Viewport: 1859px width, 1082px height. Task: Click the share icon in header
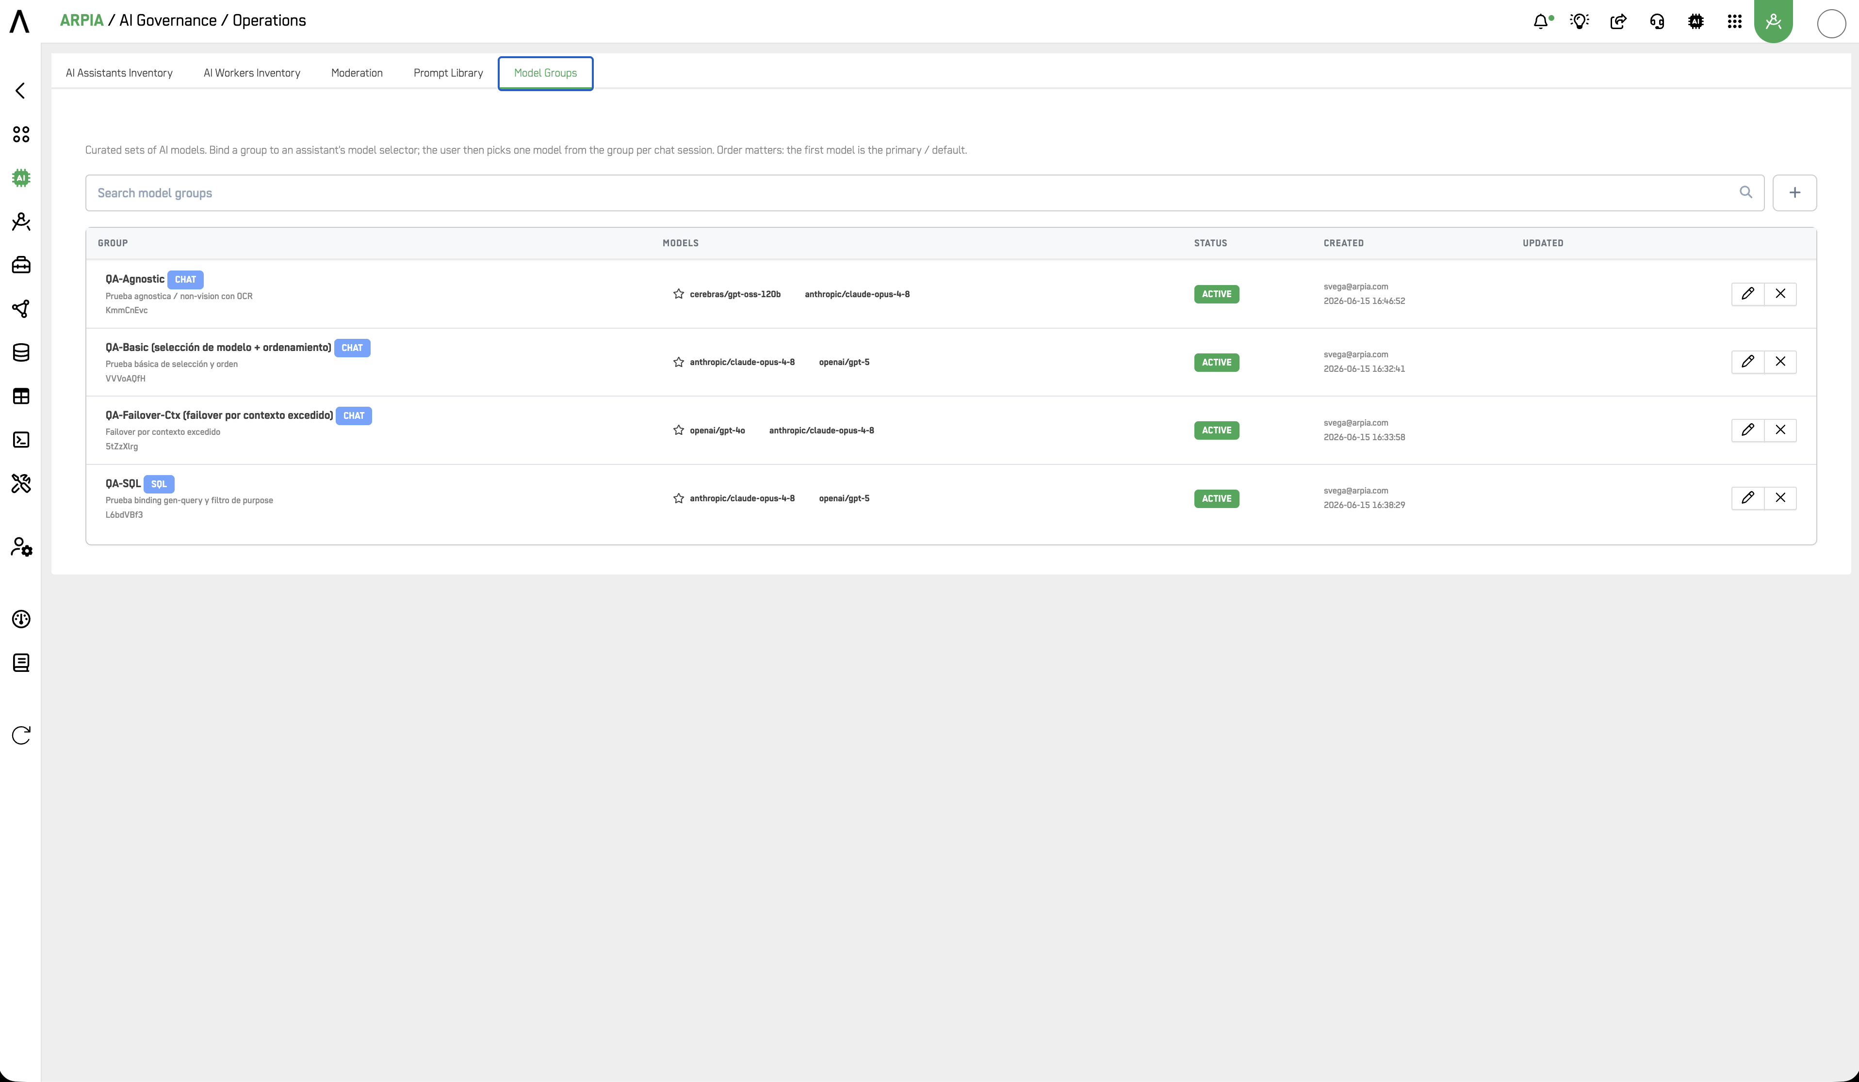pos(1618,21)
